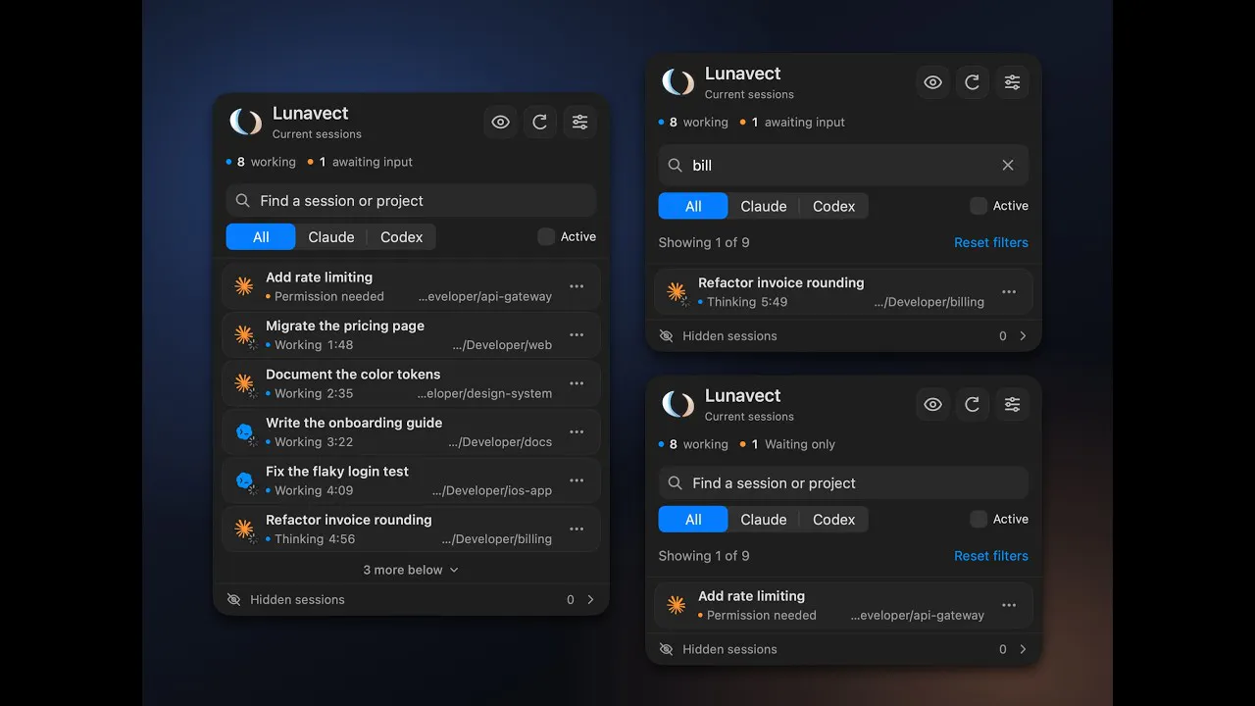Select Codex tab in the 'Waiting only' panel
Image resolution: width=1255 pixels, height=706 pixels.
click(x=834, y=520)
